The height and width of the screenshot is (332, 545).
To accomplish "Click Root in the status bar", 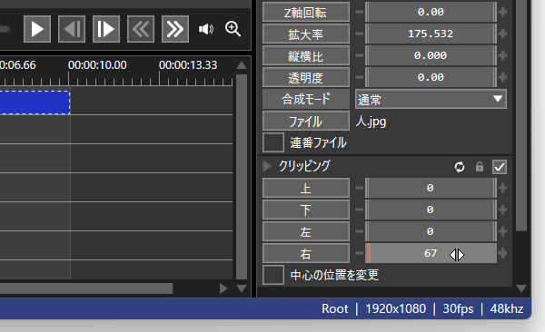I will [x=334, y=308].
